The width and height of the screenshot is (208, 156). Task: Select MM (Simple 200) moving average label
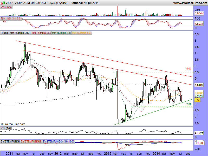[x=20, y=33]
